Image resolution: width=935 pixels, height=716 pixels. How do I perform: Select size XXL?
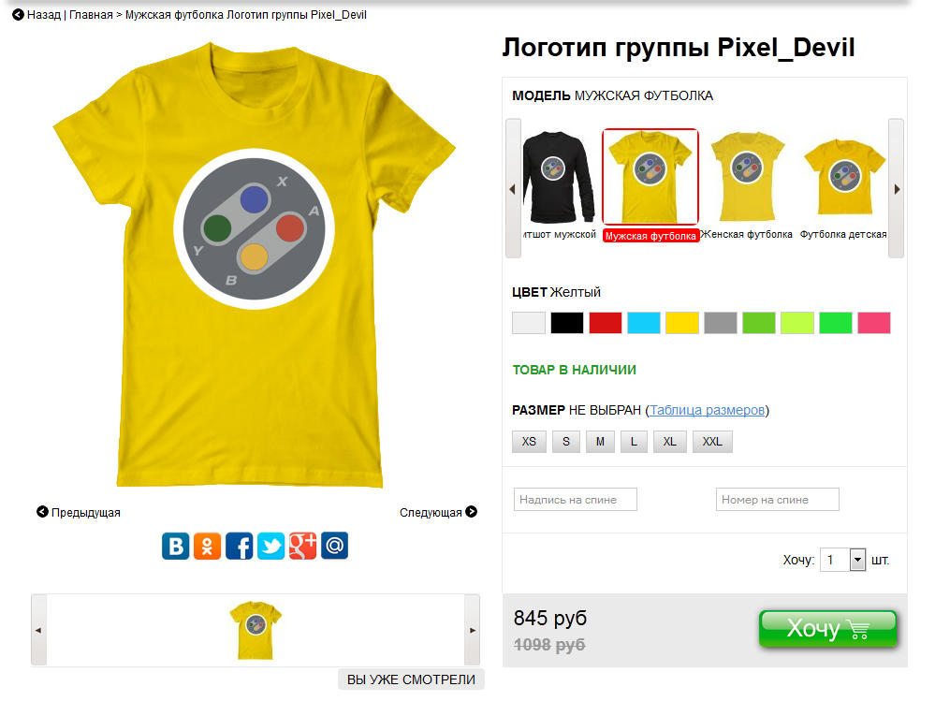point(712,442)
